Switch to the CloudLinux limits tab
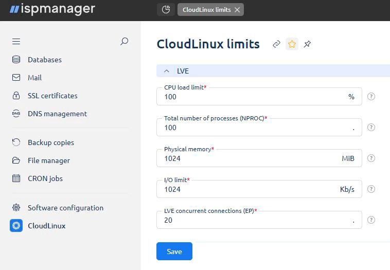This screenshot has height=270, width=390. point(206,10)
